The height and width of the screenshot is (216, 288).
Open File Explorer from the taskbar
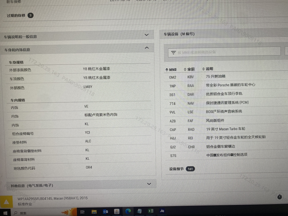pos(94,212)
